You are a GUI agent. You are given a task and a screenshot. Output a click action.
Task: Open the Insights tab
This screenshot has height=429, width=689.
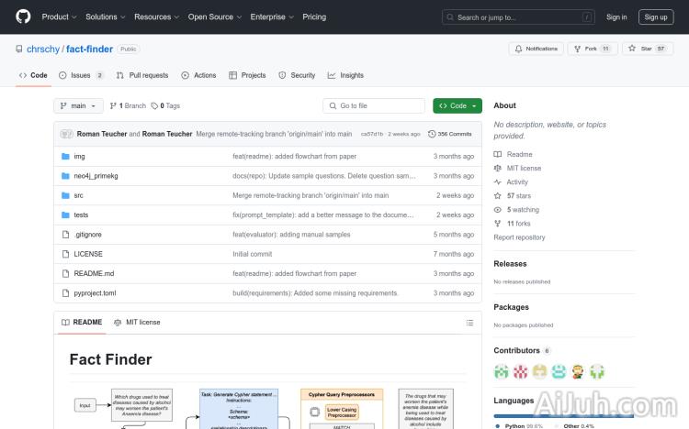pyautogui.click(x=345, y=75)
